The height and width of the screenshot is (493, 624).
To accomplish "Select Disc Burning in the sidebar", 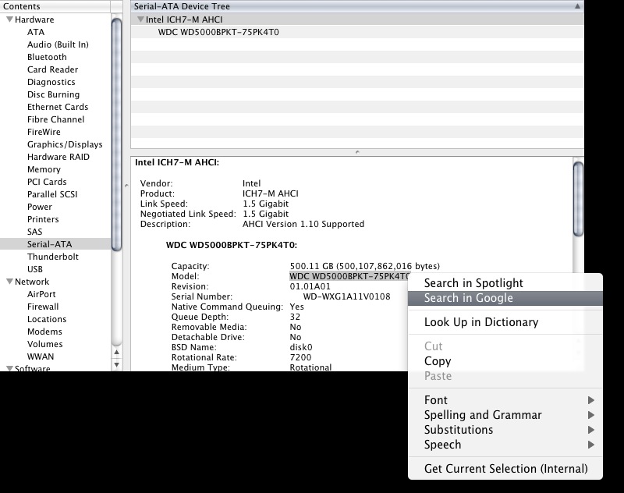I will (53, 94).
